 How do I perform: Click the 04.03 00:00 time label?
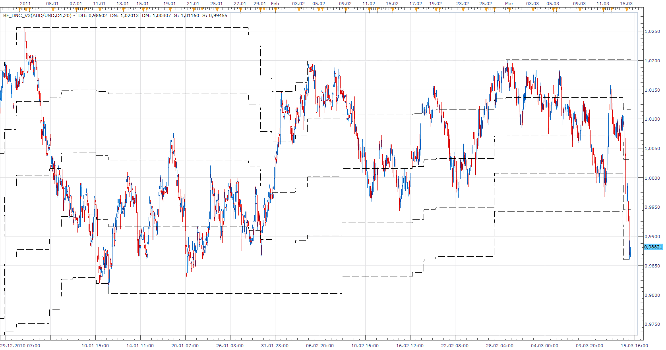pos(544,346)
